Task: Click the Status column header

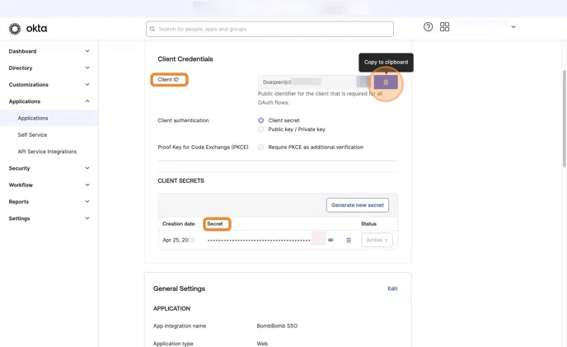Action: coord(368,223)
